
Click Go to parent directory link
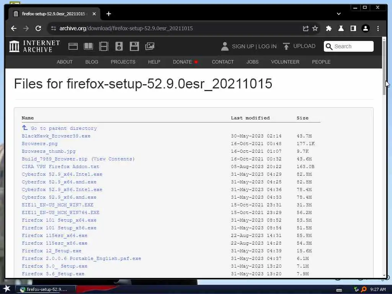click(x=64, y=128)
